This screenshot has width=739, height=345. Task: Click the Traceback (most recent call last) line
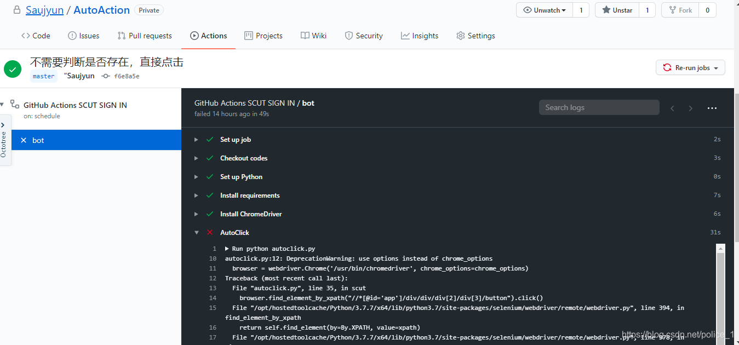[286, 278]
